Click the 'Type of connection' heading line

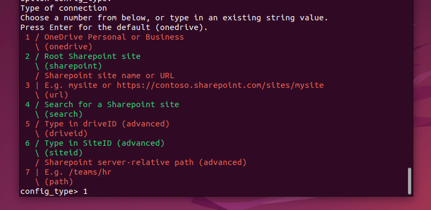point(64,8)
